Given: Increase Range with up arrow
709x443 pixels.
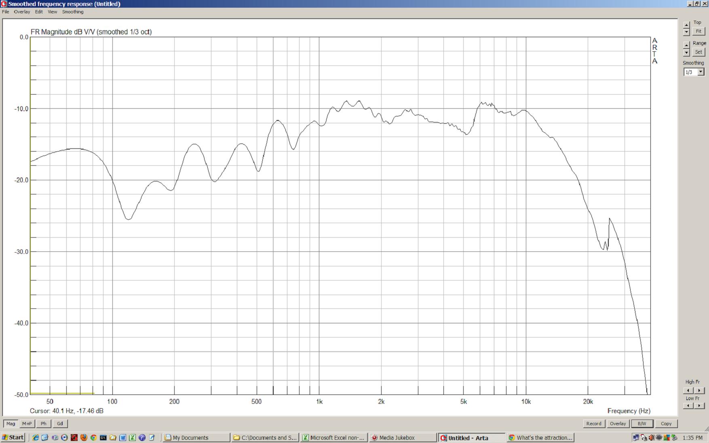Looking at the screenshot, I should (686, 46).
